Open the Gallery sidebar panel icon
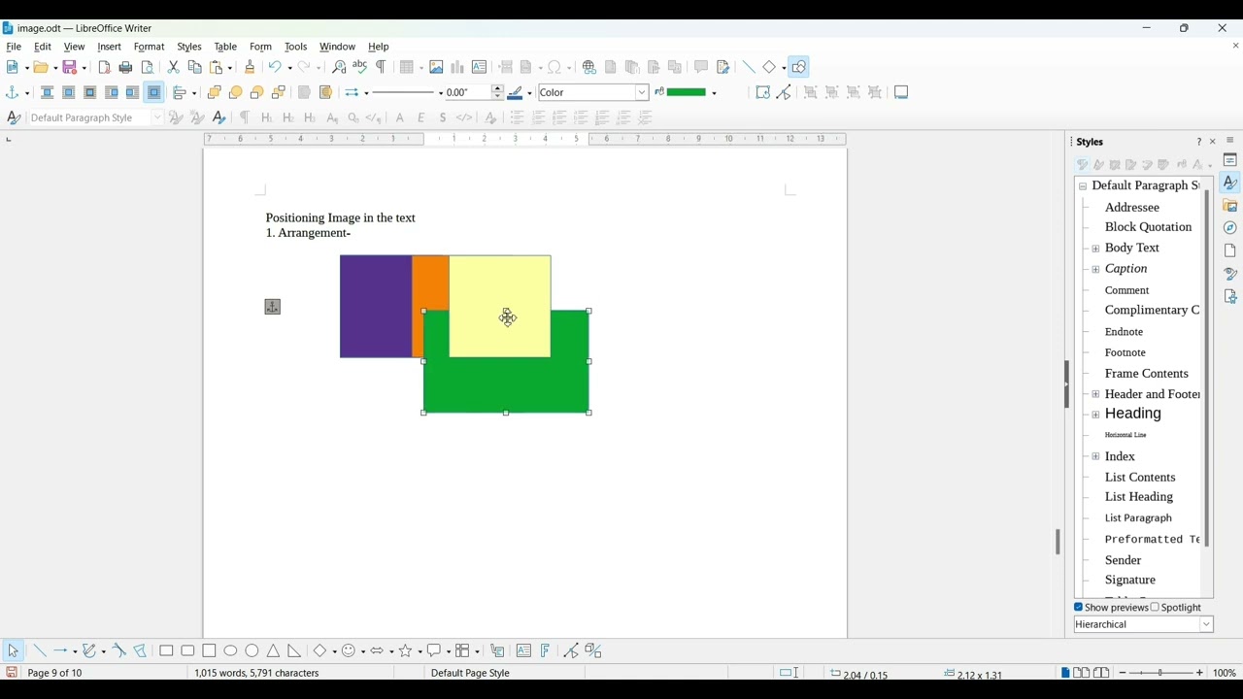Screen dimensions: 1243x699 click(x=1232, y=206)
